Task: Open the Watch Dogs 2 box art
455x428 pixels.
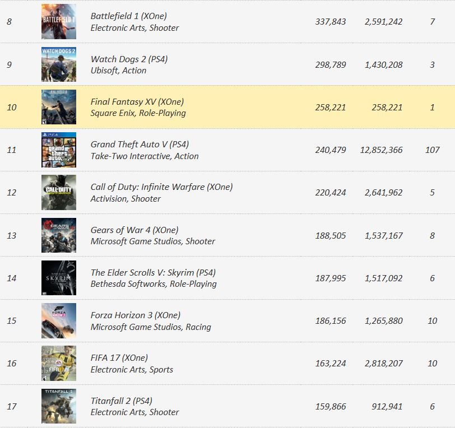Action: coord(59,64)
